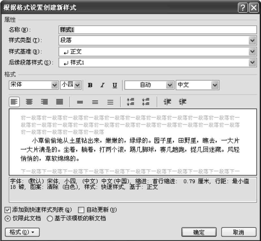The image size is (261, 241).
Task: Apply Underline formatting
Action: 115,85
